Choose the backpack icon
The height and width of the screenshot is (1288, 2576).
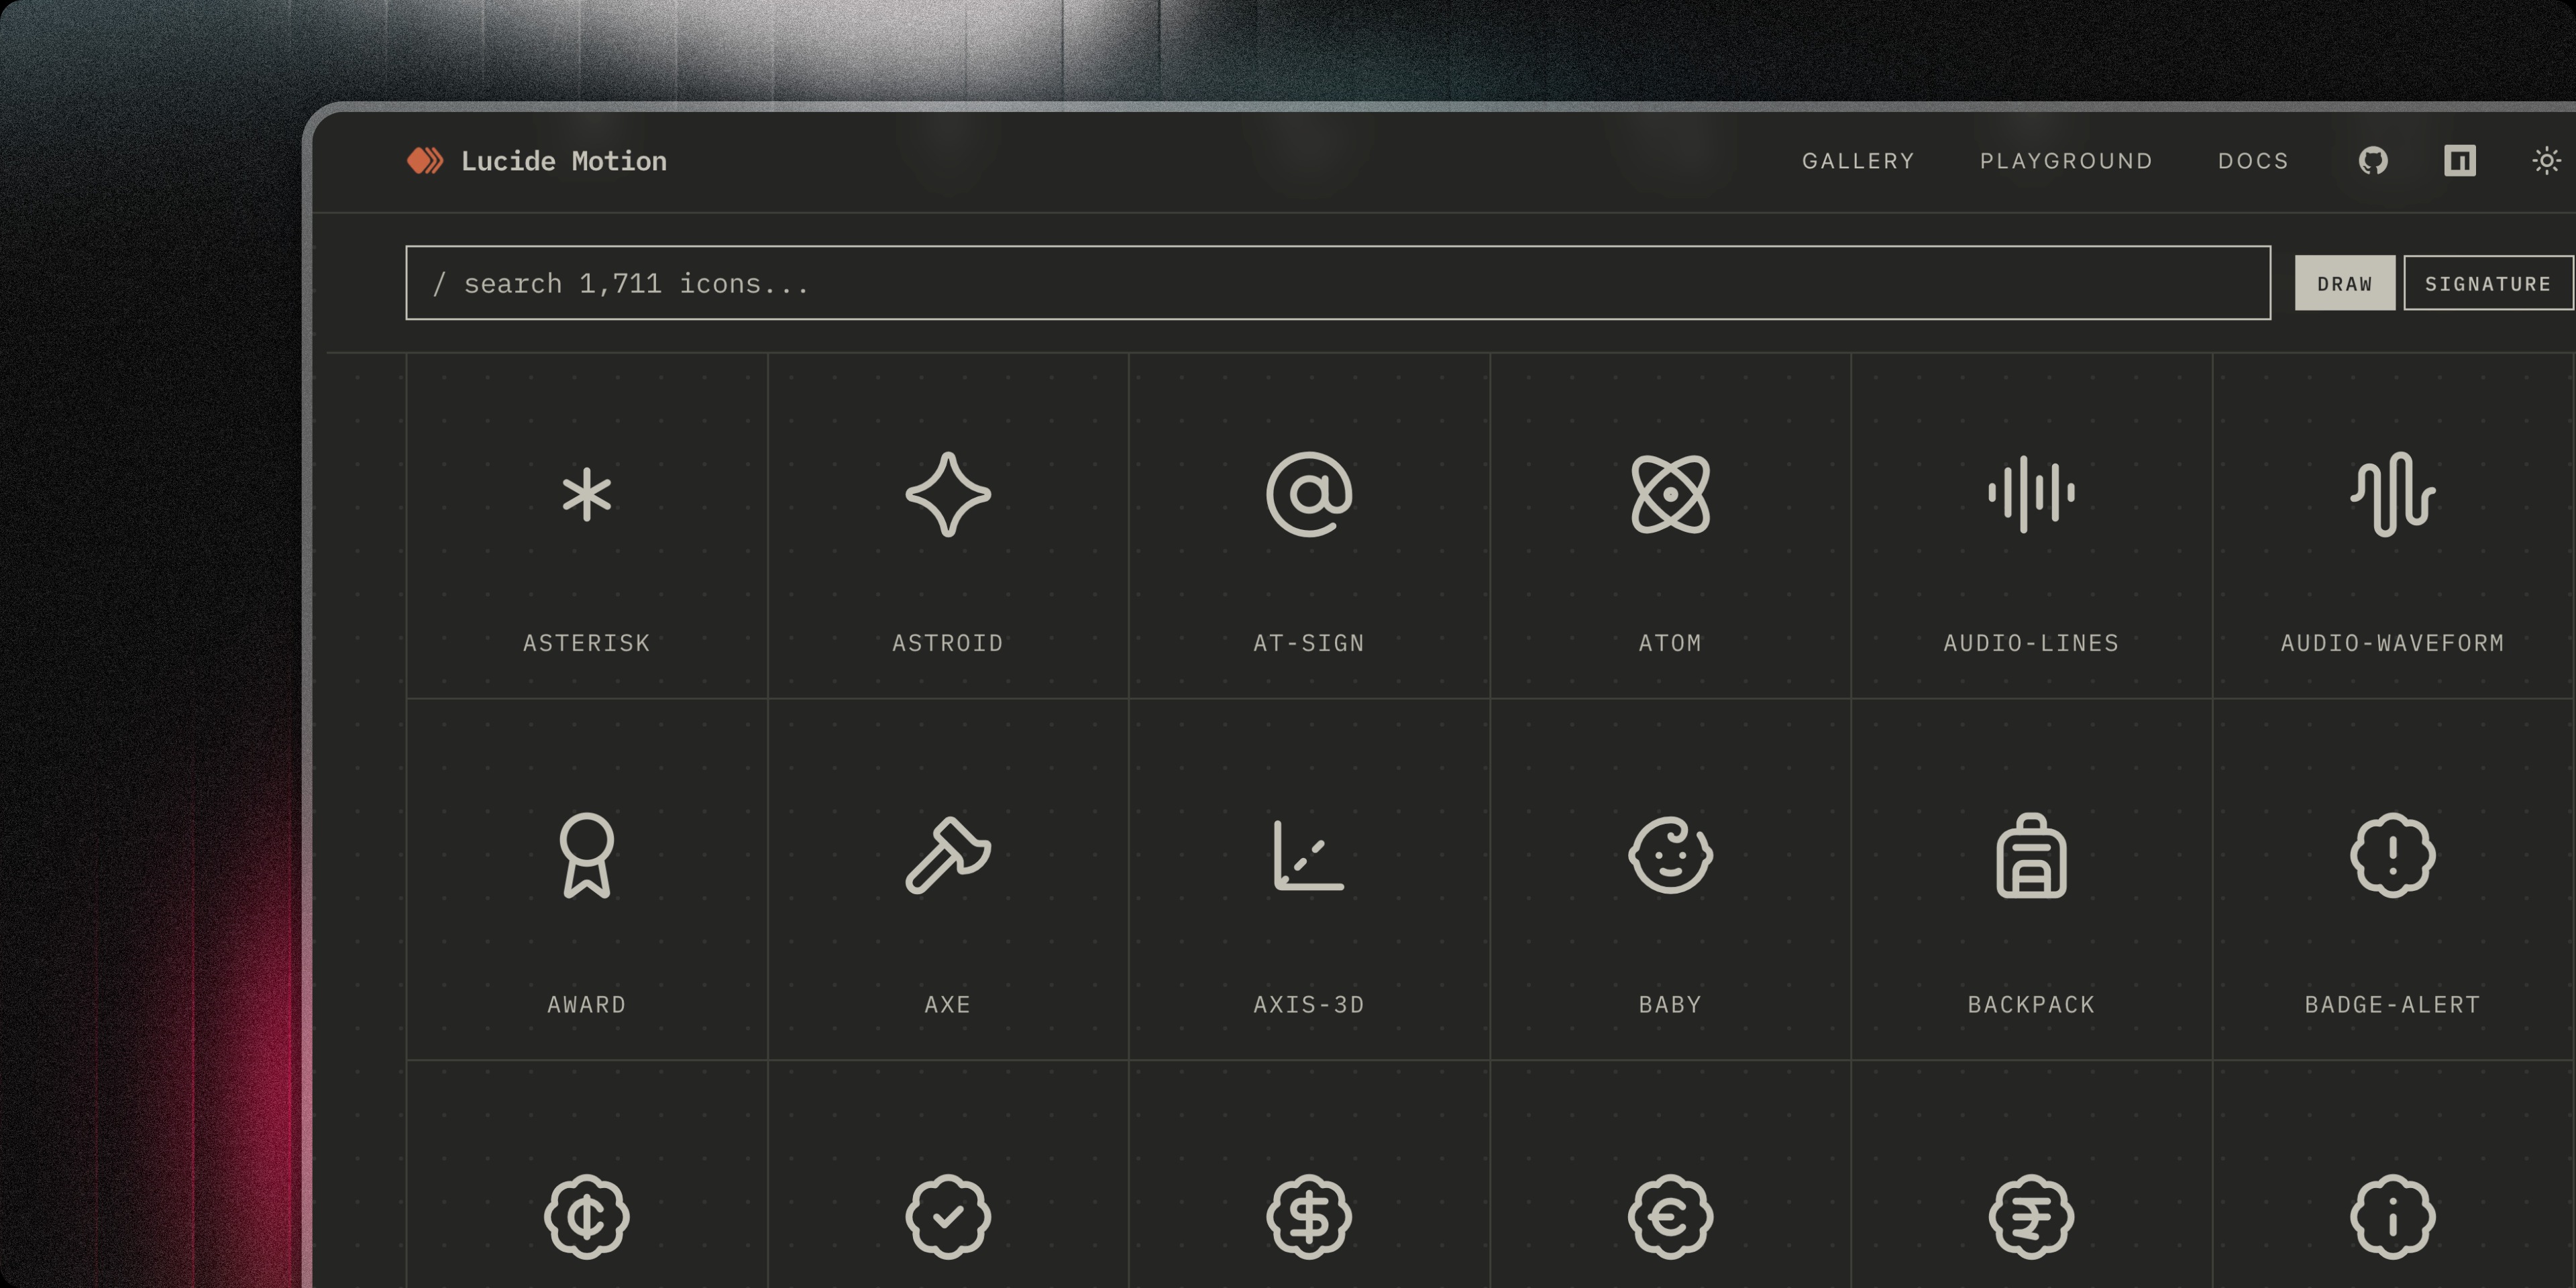(x=2031, y=856)
